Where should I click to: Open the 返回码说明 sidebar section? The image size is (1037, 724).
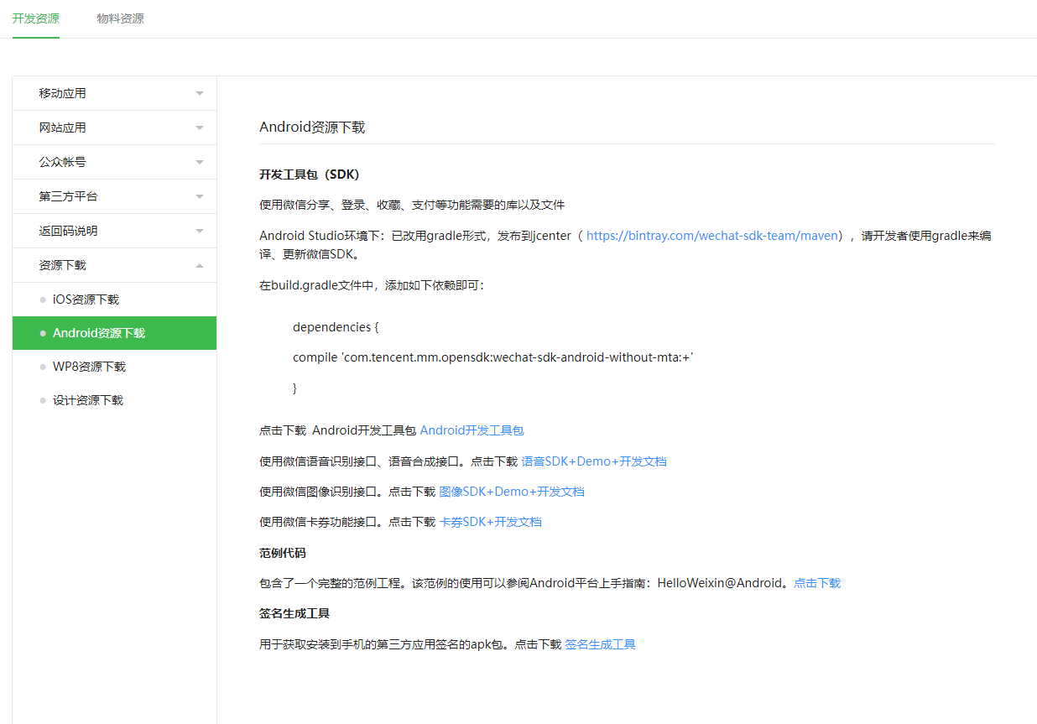114,231
